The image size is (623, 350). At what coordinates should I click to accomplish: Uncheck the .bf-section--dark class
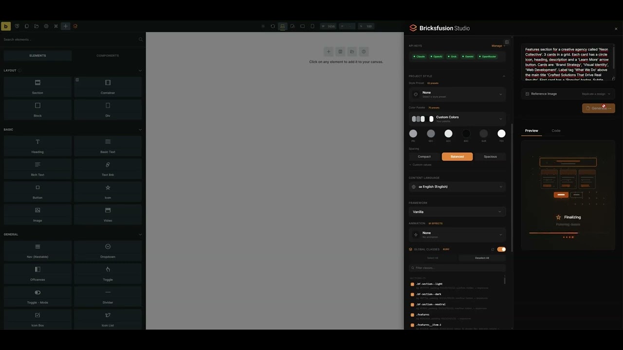coord(412,295)
